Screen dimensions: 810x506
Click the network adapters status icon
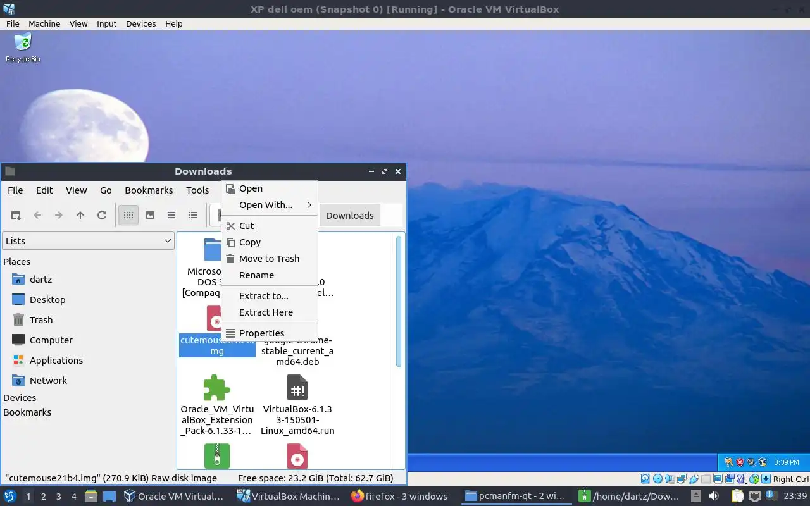coord(682,479)
